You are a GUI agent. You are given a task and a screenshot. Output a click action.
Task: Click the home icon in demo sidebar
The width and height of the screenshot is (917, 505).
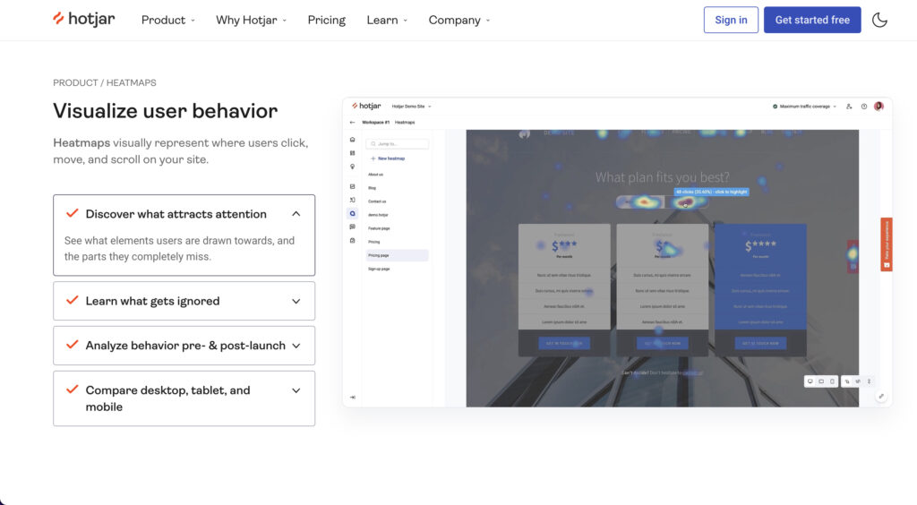[353, 140]
